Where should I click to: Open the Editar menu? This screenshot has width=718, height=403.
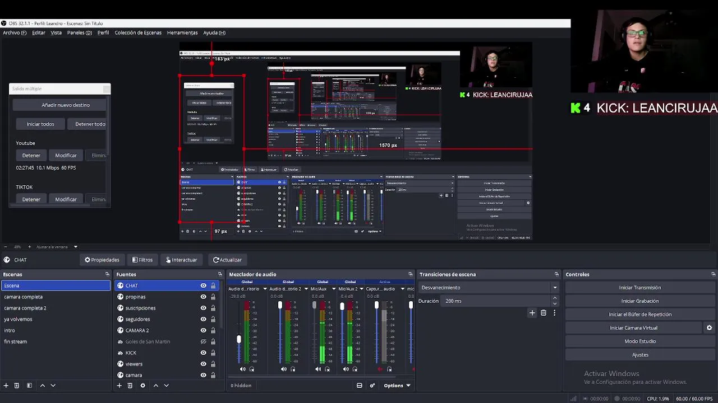tap(39, 32)
